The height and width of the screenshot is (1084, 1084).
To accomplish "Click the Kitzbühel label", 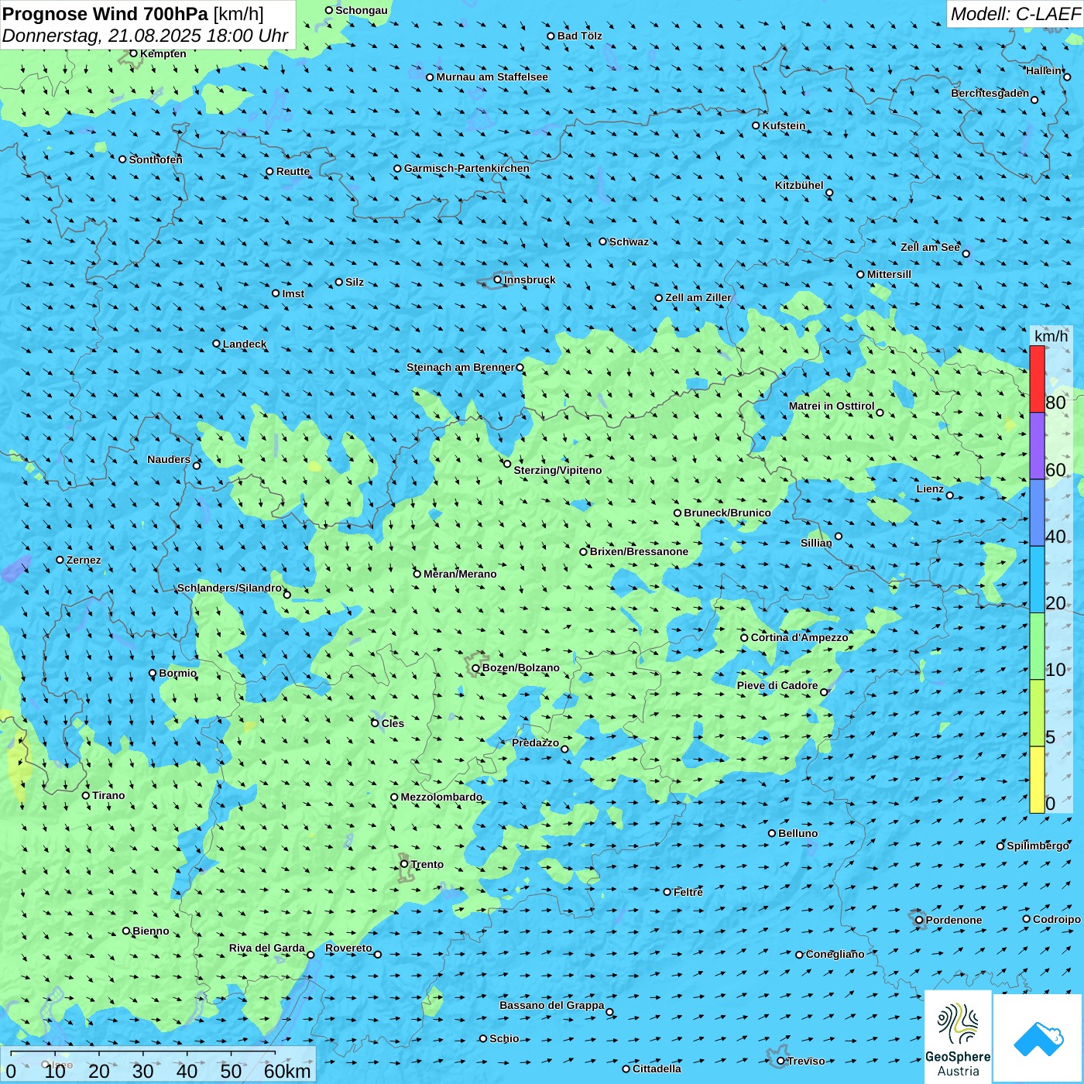I will coord(799,185).
